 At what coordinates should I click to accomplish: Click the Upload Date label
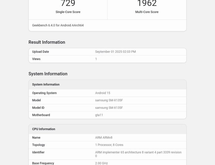click(41, 51)
